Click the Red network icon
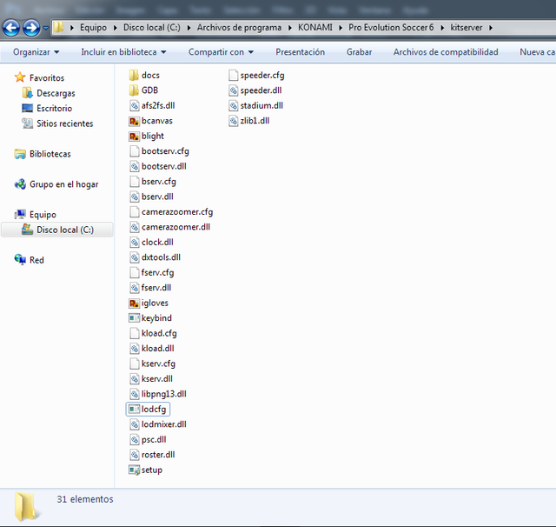 [20, 260]
